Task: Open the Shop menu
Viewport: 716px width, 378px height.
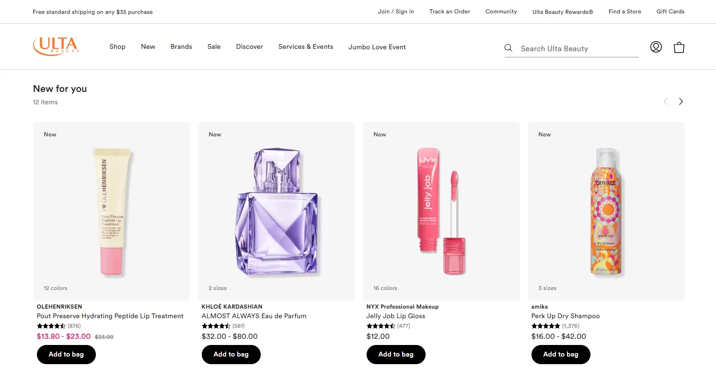Action: (117, 46)
